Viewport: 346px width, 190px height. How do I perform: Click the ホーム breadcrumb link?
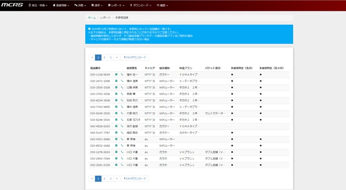tap(92, 17)
